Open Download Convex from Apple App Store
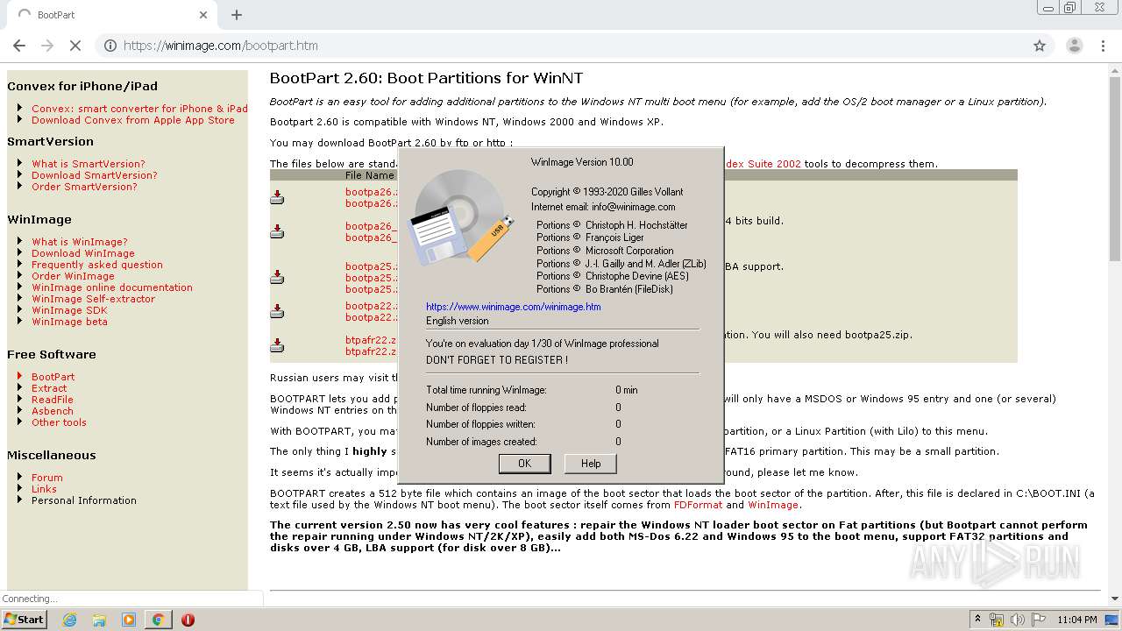Screen dimensions: 1122x631 133,120
